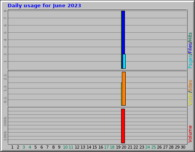Click day label '1' on x-axis
The image size is (195, 152).
pyautogui.click(x=12, y=147)
